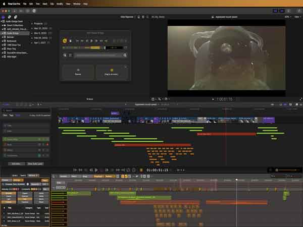Click the orange record indicator beside timecode

[141, 170]
